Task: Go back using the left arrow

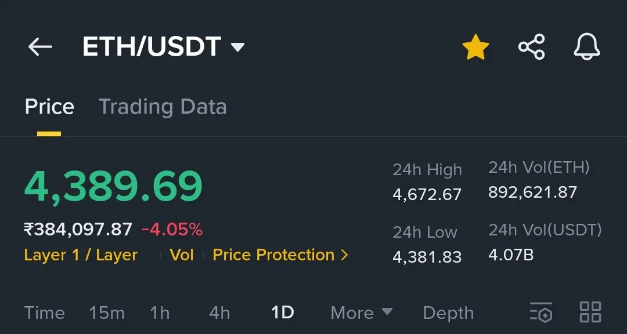Action: (x=40, y=47)
